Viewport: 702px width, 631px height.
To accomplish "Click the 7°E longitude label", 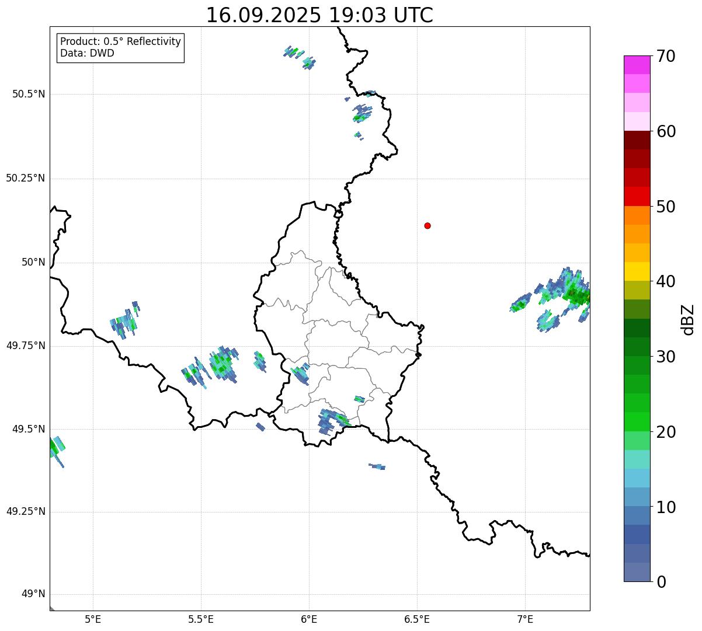I will coord(526,619).
